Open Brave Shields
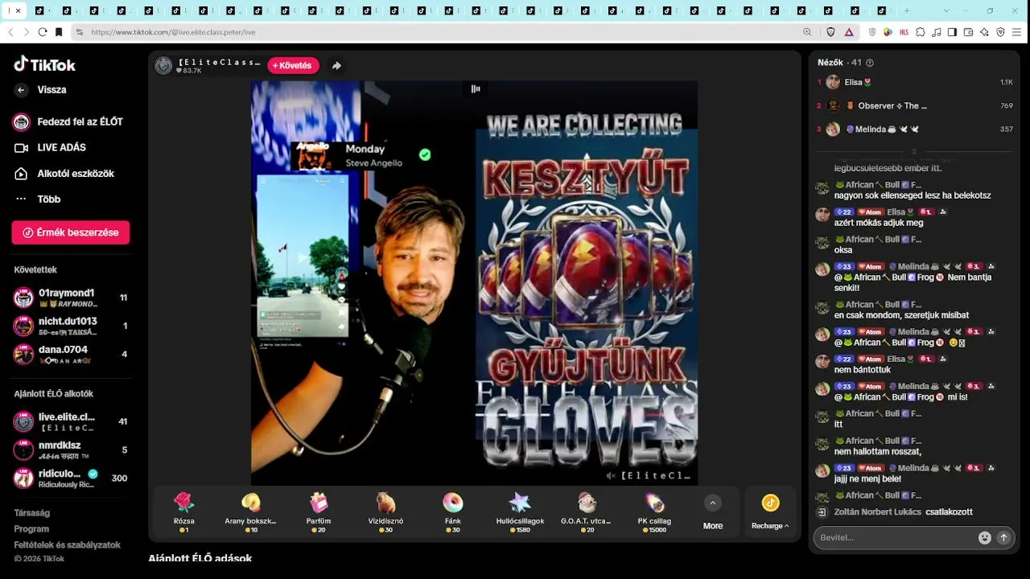Screen dimensions: 1030x579 coord(831,32)
